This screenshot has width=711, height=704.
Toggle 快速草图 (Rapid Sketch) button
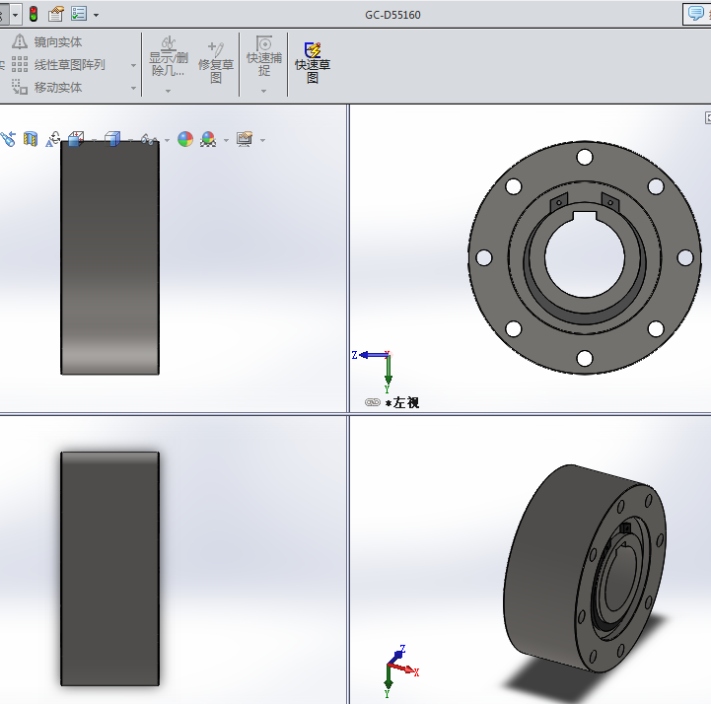(313, 62)
